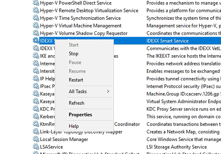Click 'Provides network address translation' description
The height and width of the screenshot is (154, 221).
tap(183, 64)
